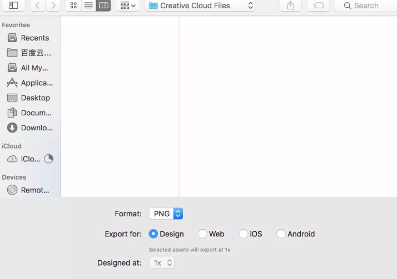
Task: Click the Tags toolbar button
Action: 318,6
